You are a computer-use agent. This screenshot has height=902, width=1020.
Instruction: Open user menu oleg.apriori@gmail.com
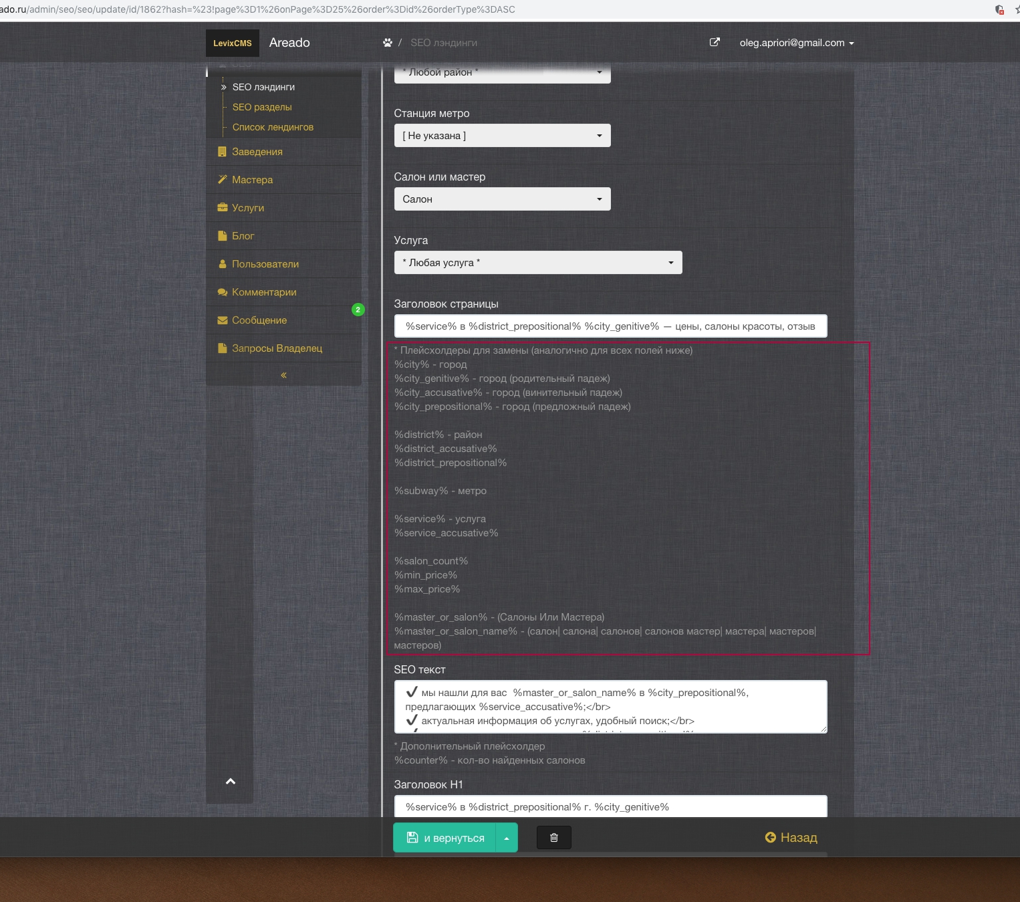click(x=796, y=43)
